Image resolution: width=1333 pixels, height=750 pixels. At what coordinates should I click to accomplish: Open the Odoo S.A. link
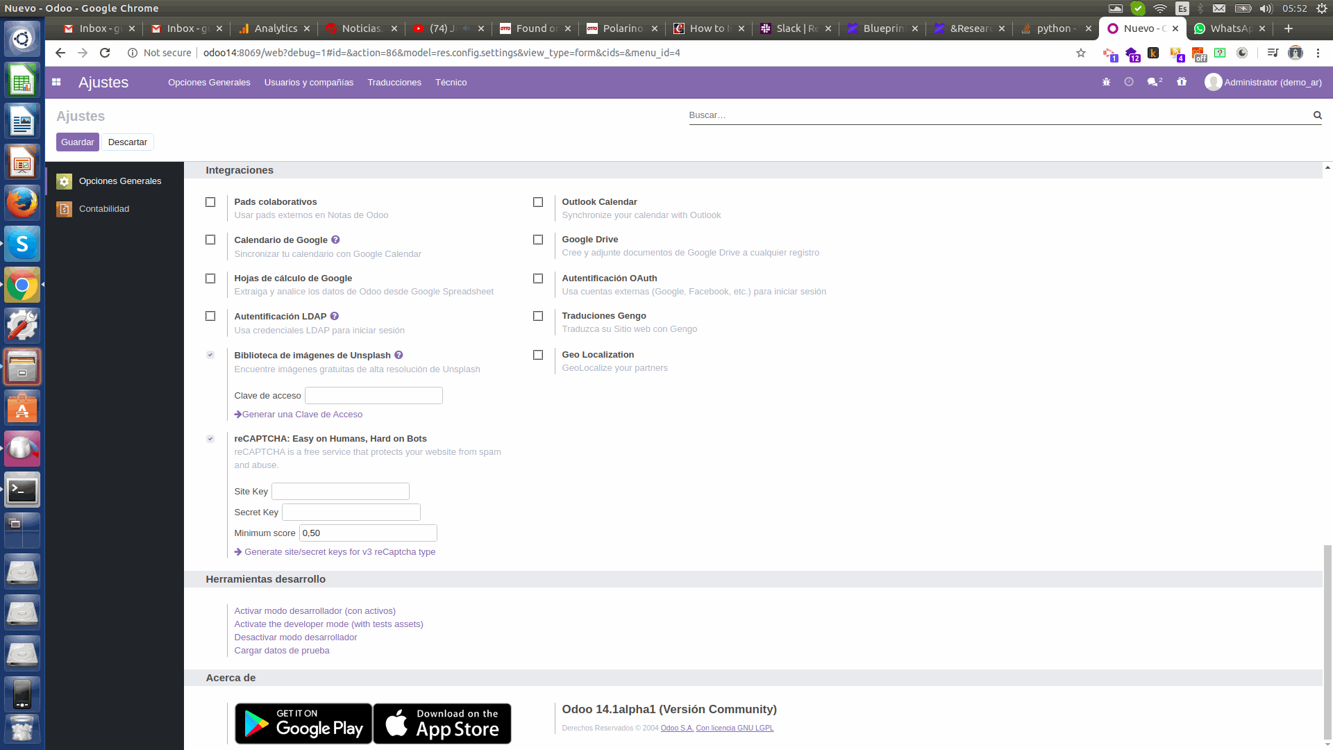pyautogui.click(x=677, y=728)
